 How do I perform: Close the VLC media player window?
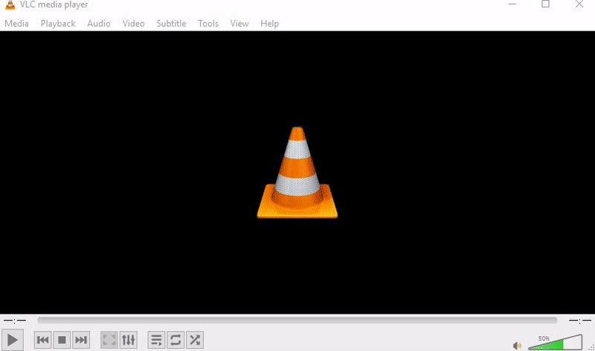click(x=579, y=4)
